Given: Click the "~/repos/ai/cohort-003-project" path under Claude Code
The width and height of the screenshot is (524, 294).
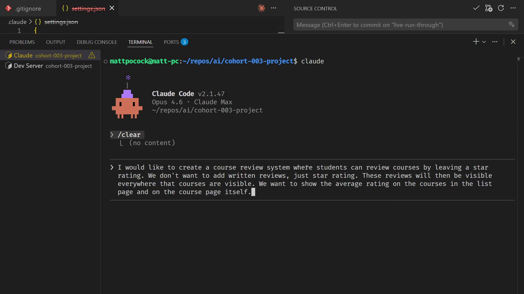Looking at the screenshot, I should [x=207, y=110].
